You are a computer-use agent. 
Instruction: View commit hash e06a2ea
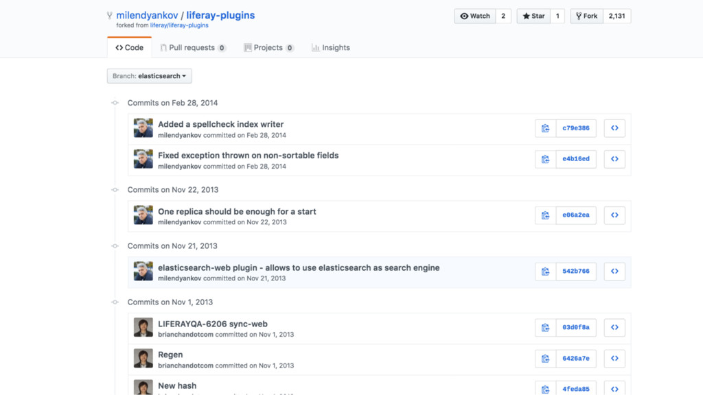[576, 215]
